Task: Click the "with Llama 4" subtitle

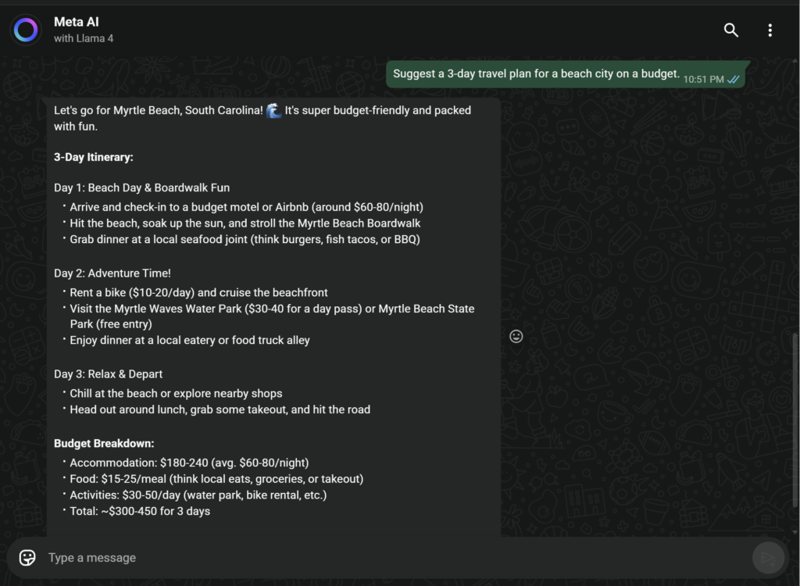Action: click(x=84, y=38)
